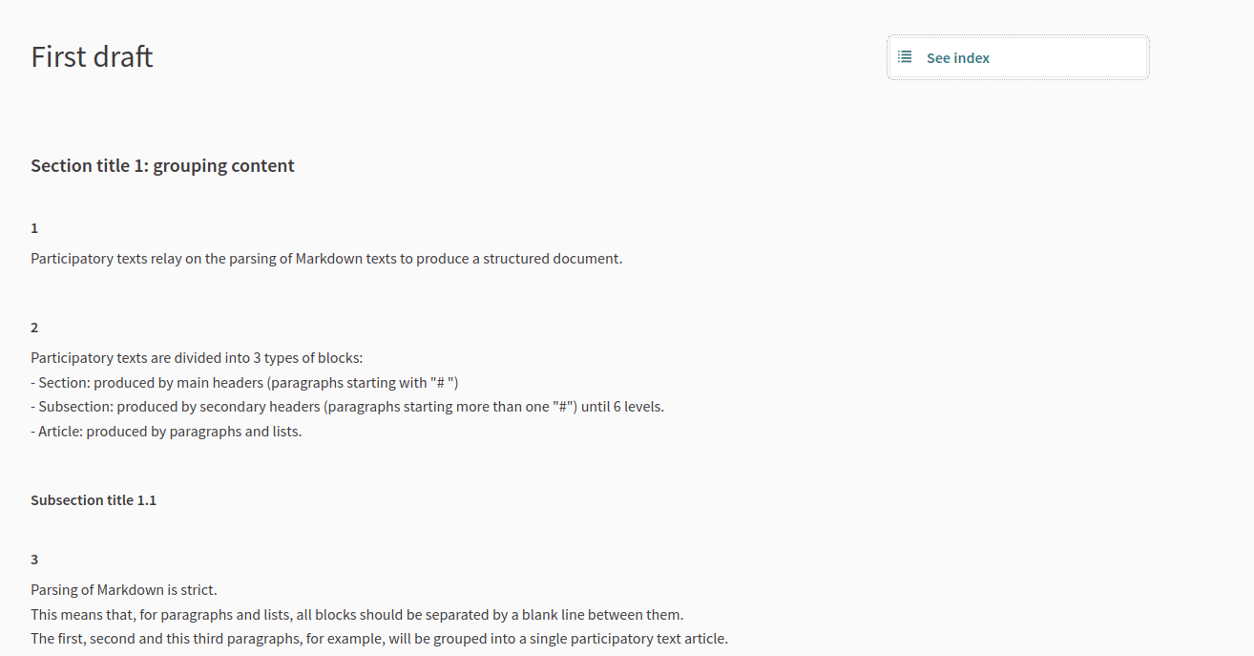The height and width of the screenshot is (656, 1254).
Task: Open article number 1 heading
Action: click(x=34, y=228)
